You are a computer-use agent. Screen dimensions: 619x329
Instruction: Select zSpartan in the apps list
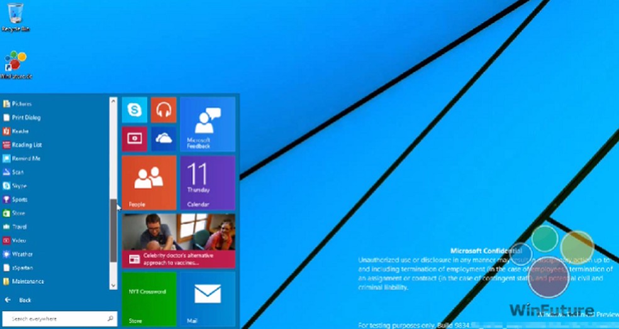coord(18,268)
